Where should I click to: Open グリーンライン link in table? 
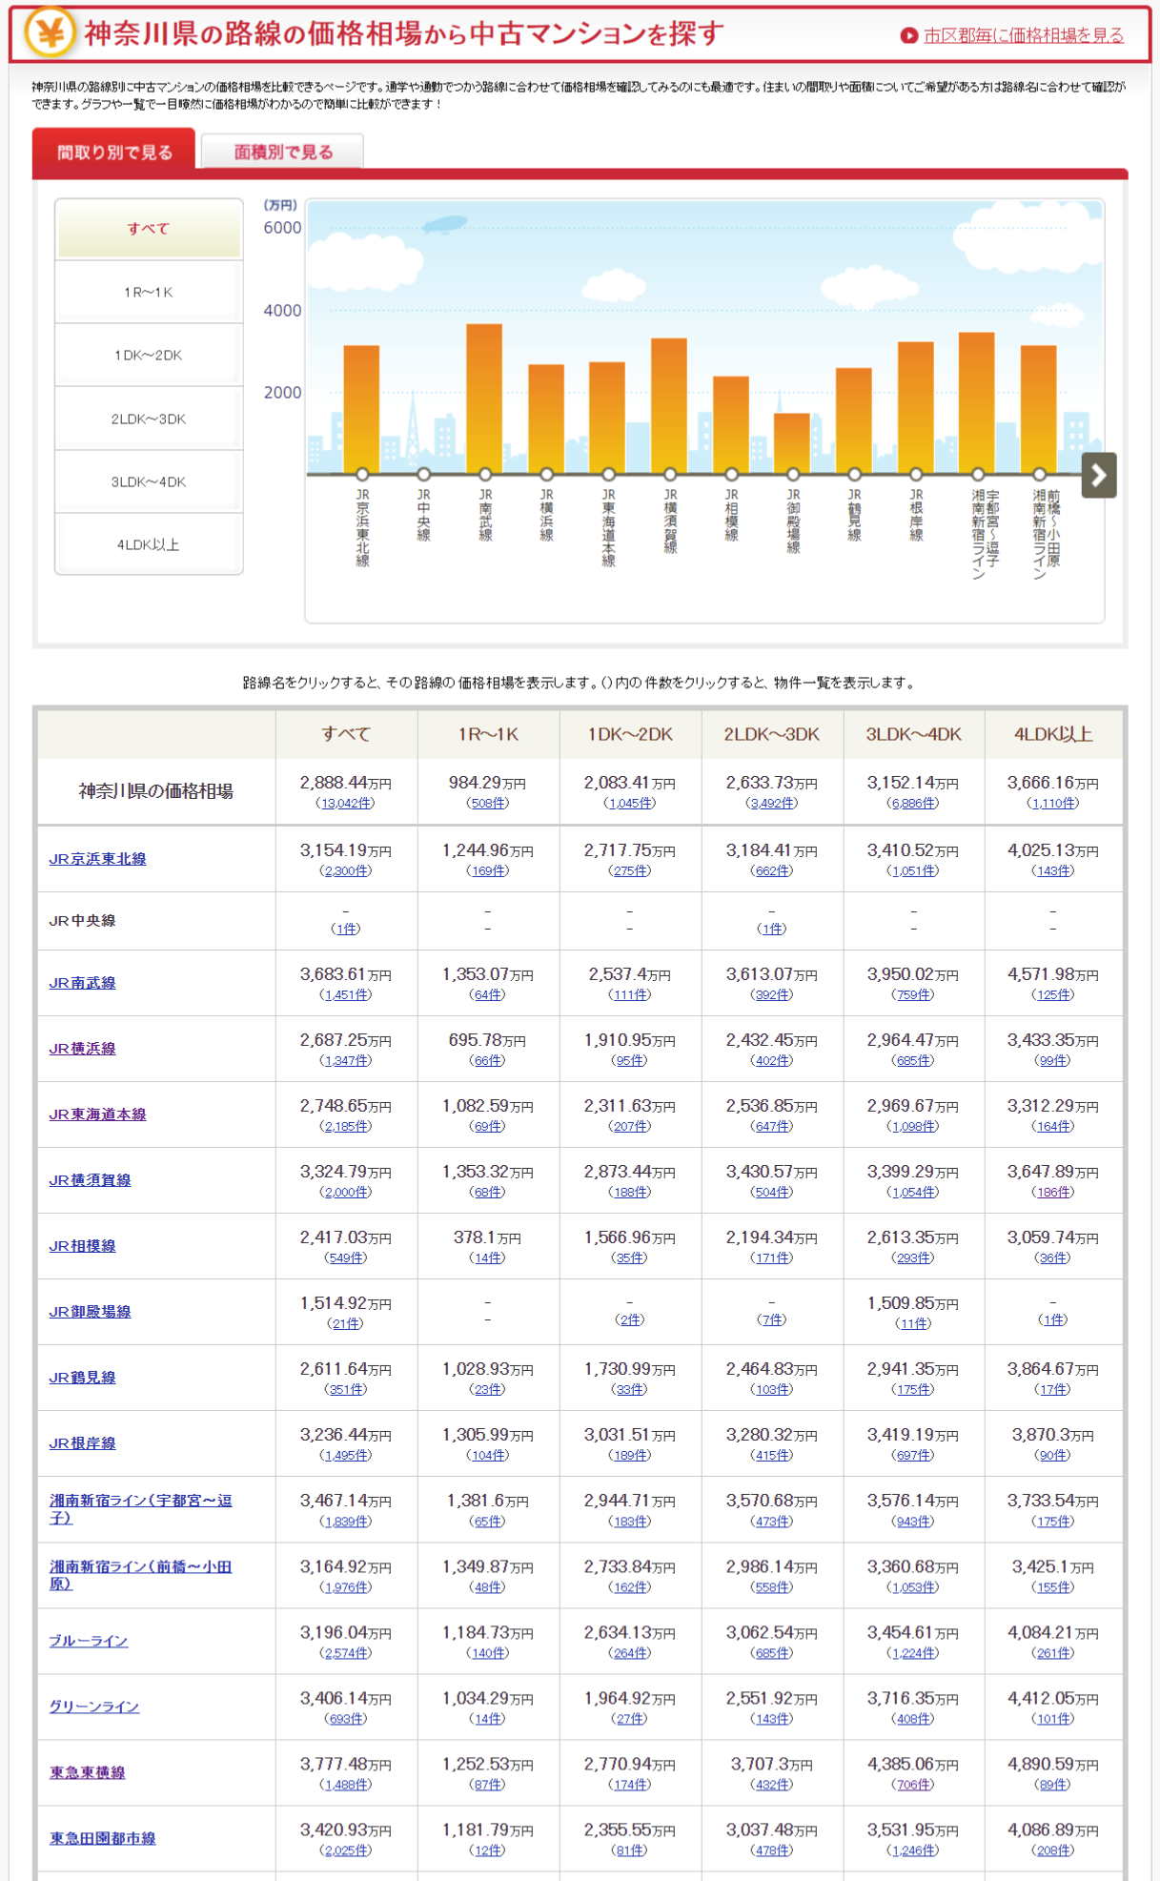pyautogui.click(x=94, y=1706)
